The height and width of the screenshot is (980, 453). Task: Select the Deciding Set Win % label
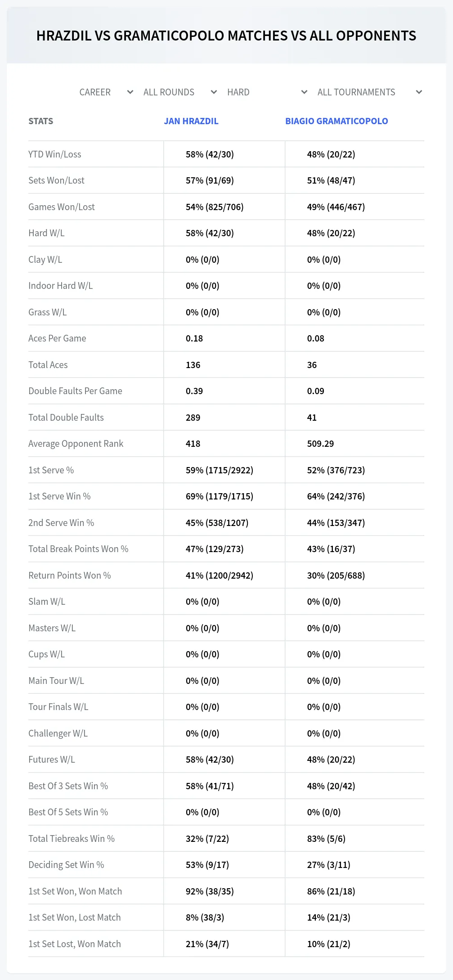click(66, 865)
